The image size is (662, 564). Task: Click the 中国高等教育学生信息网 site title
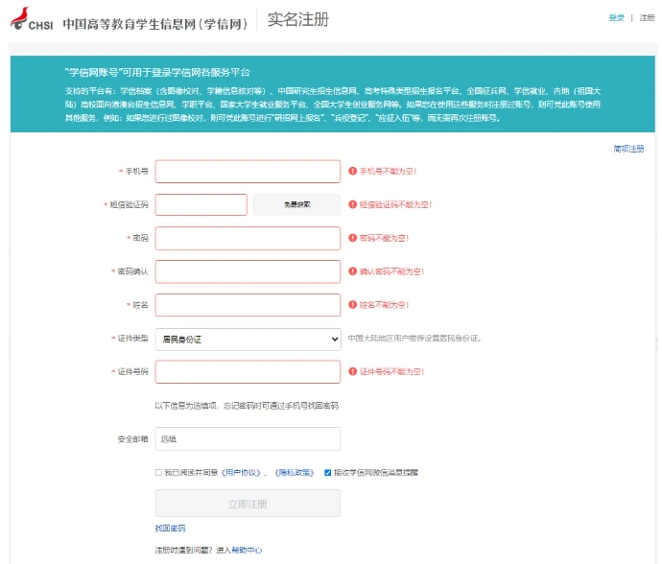[x=154, y=24]
